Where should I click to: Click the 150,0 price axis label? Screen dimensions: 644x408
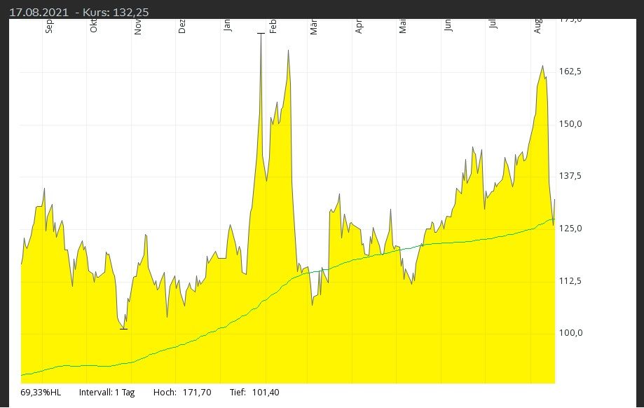coord(570,124)
